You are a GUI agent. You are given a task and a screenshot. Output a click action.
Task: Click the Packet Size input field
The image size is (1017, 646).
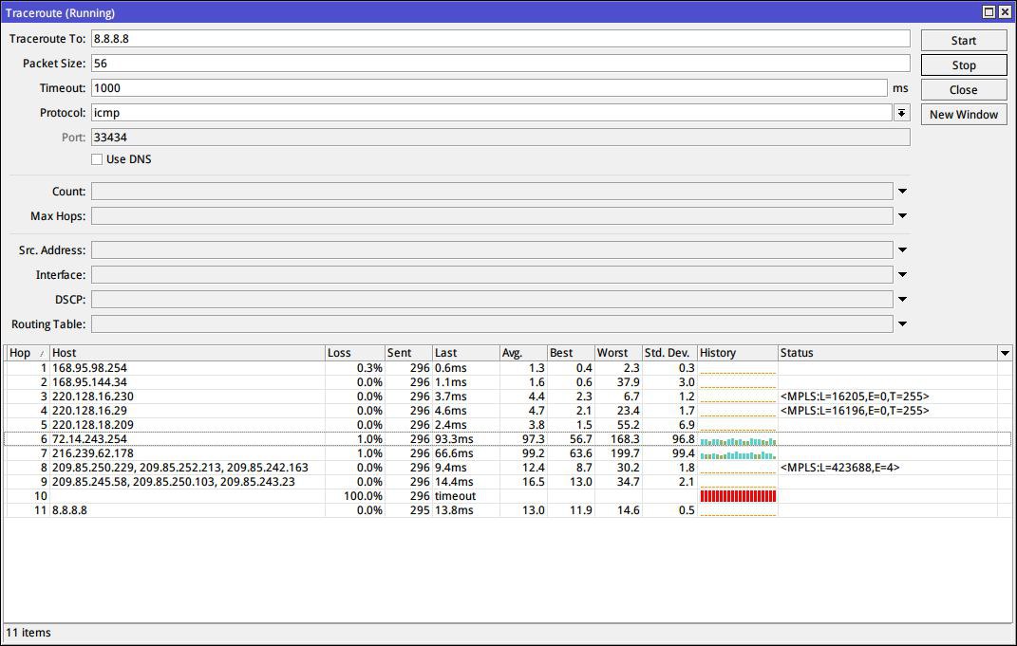[x=499, y=64]
